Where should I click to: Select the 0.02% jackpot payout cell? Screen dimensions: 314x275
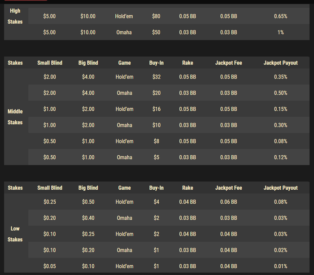pos(280,250)
